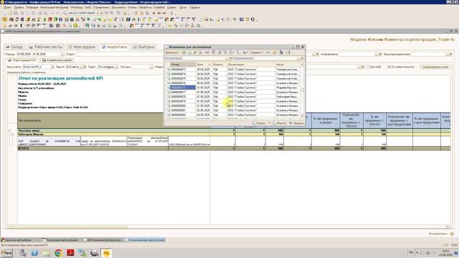Click the dialog list scroll-down arrow
Screen dimensions: 459x258
tap(302, 116)
